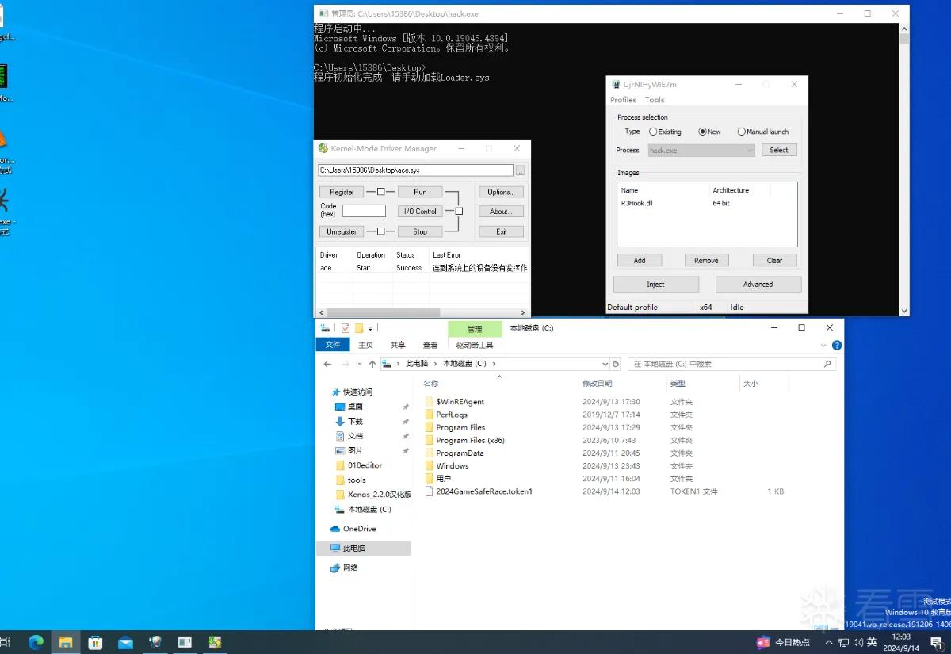Open the Mail taskbar icon

[125, 642]
